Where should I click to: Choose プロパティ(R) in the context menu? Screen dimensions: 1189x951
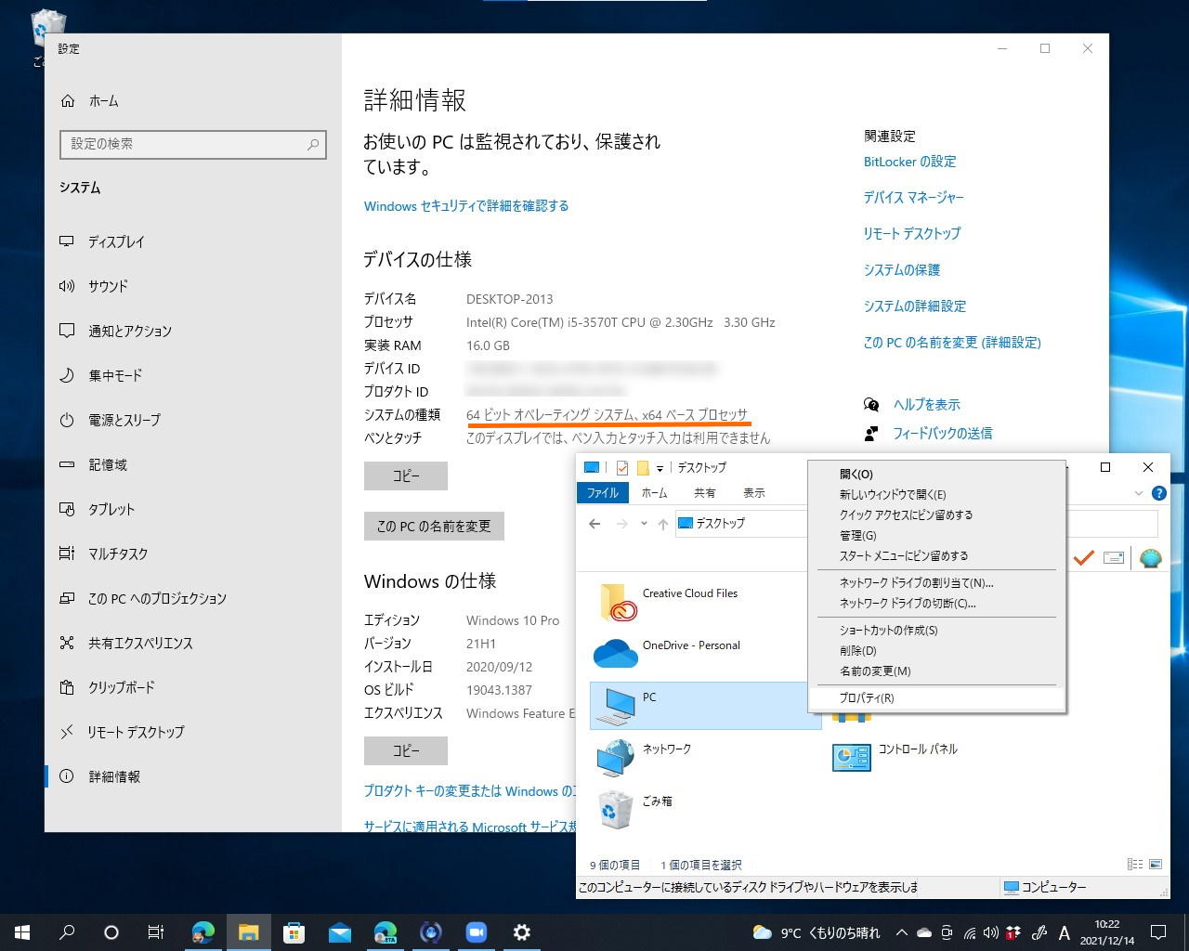pos(866,697)
